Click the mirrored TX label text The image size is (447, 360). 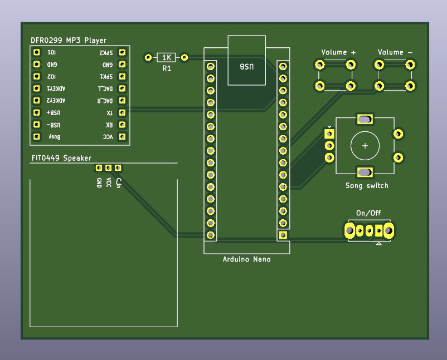[110, 113]
